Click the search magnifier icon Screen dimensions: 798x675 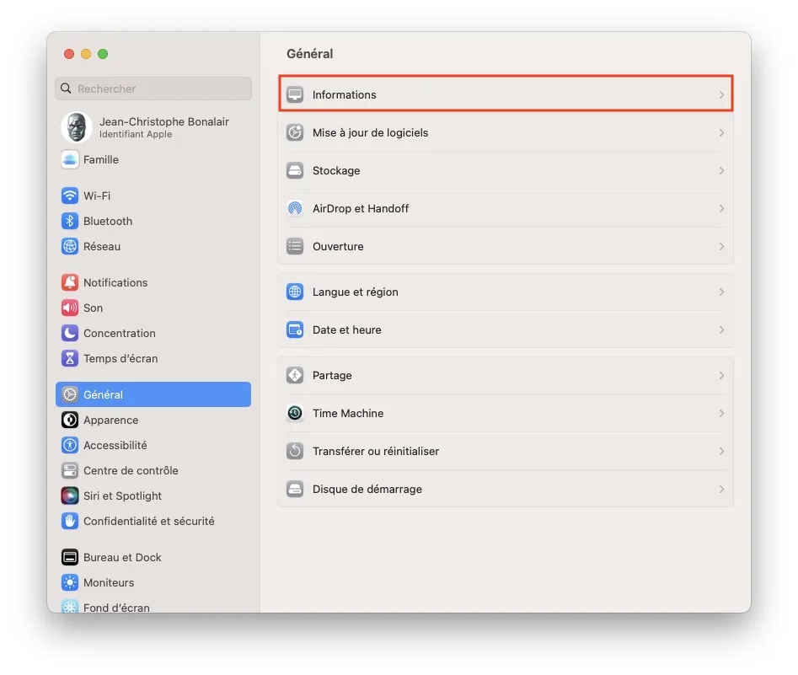click(x=66, y=88)
